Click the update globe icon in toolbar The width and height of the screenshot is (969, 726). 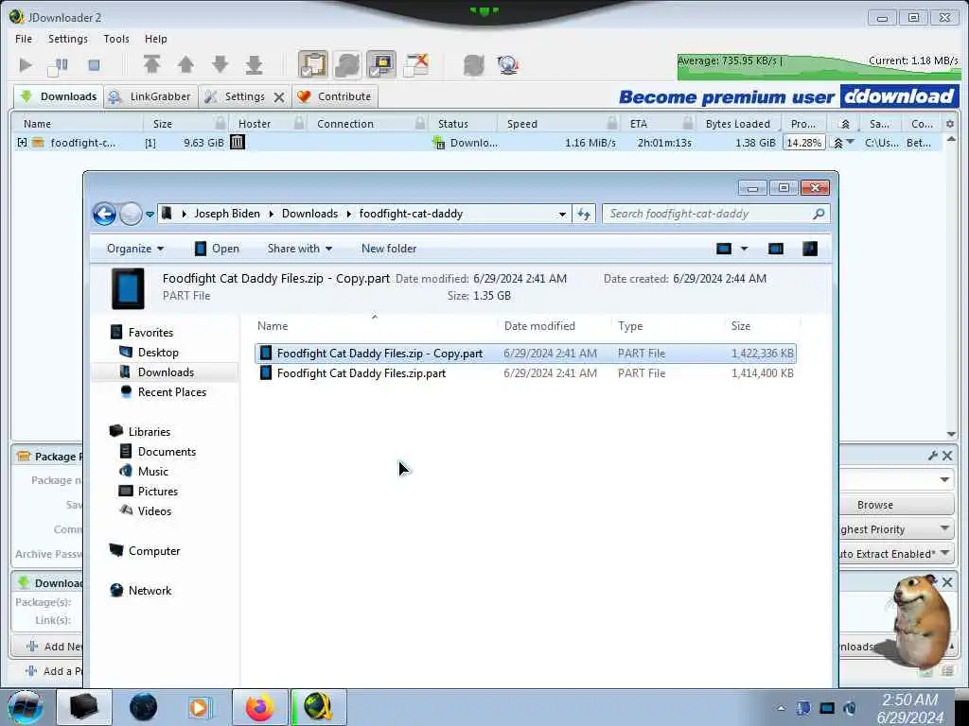click(x=507, y=65)
